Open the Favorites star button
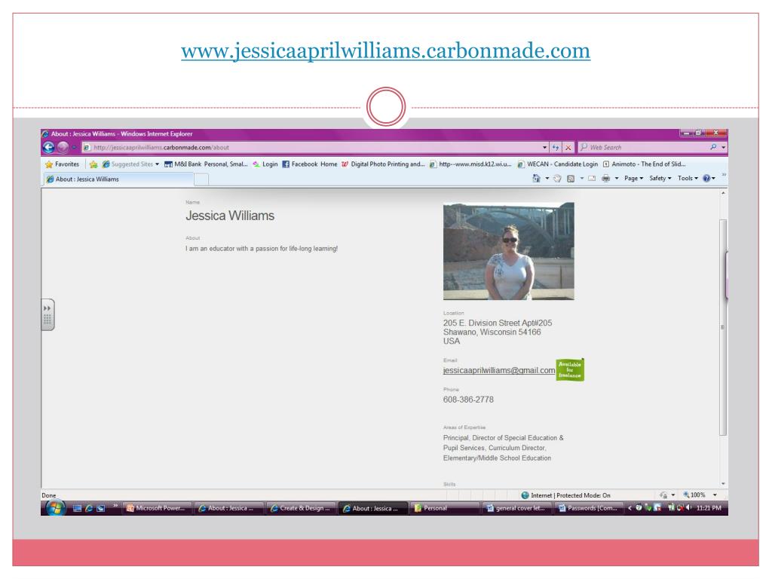The width and height of the screenshot is (772, 579). 62,164
